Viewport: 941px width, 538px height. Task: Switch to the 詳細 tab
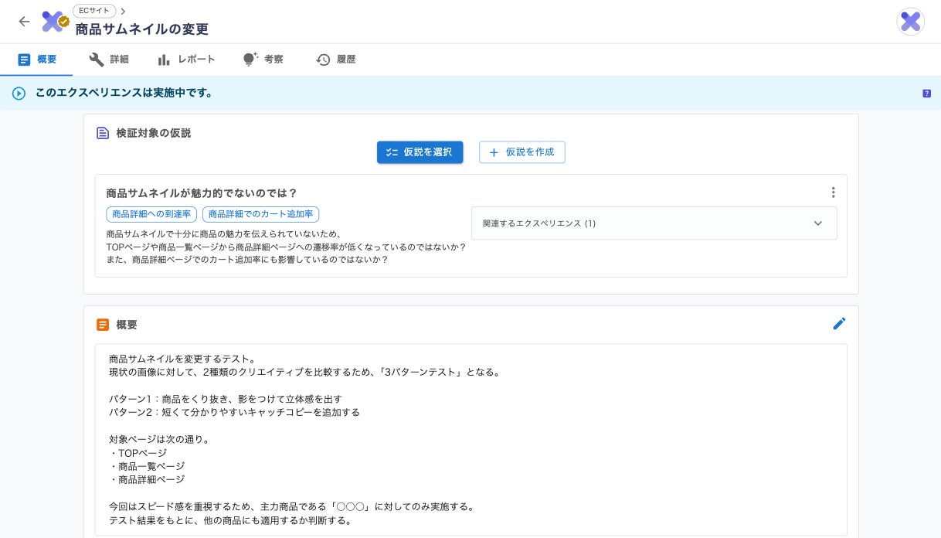pyautogui.click(x=109, y=60)
